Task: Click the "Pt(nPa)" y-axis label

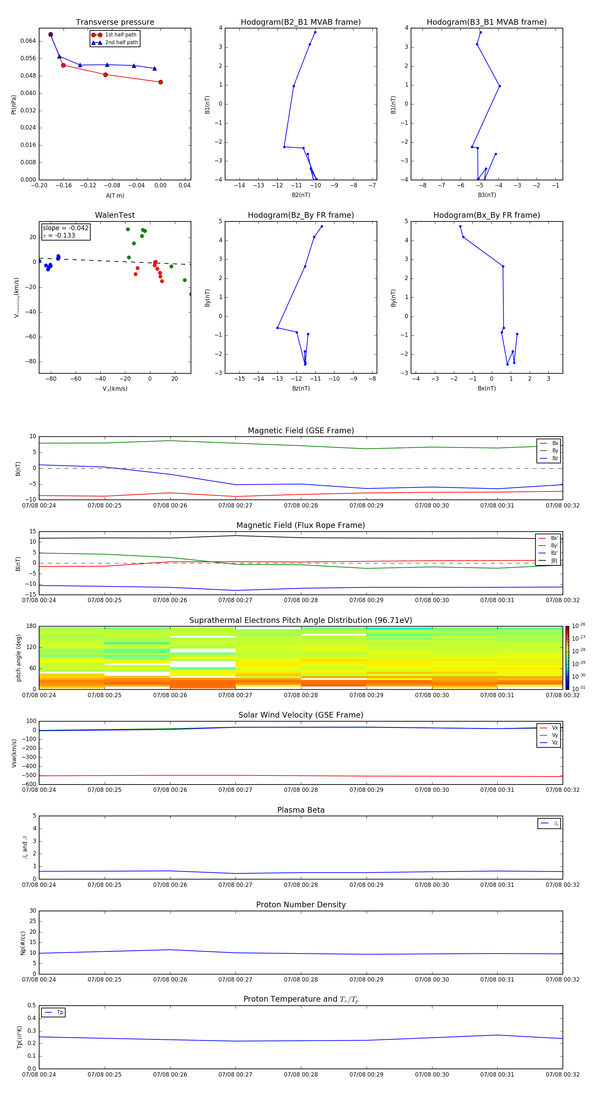Action: pyautogui.click(x=13, y=104)
